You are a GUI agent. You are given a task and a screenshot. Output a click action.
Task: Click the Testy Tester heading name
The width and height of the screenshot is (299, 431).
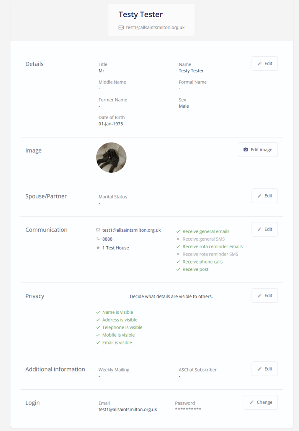click(141, 15)
